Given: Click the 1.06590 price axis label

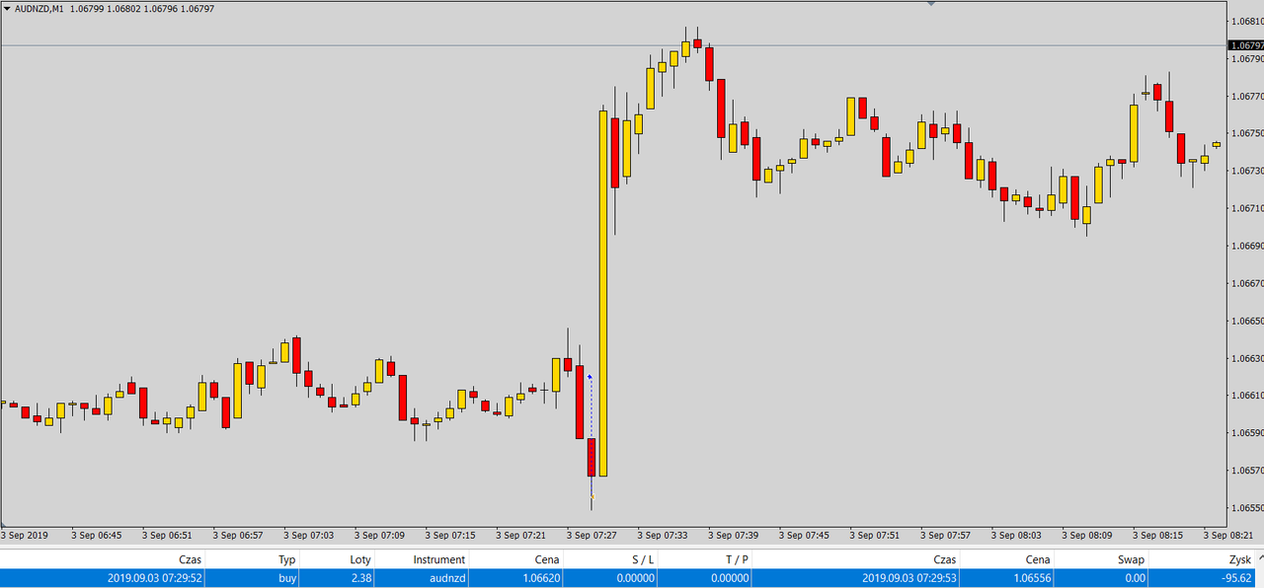Looking at the screenshot, I should (1246, 433).
